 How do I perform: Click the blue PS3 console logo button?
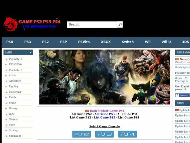click(x=104, y=134)
